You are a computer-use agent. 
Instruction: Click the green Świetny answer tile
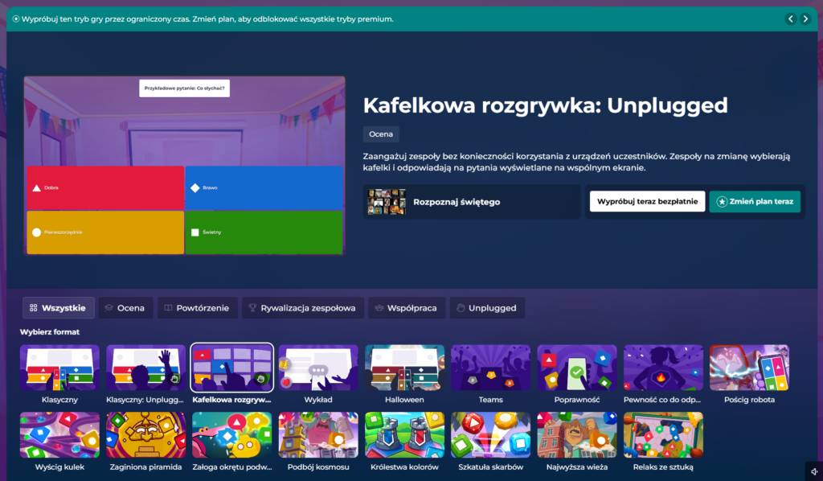[264, 232]
